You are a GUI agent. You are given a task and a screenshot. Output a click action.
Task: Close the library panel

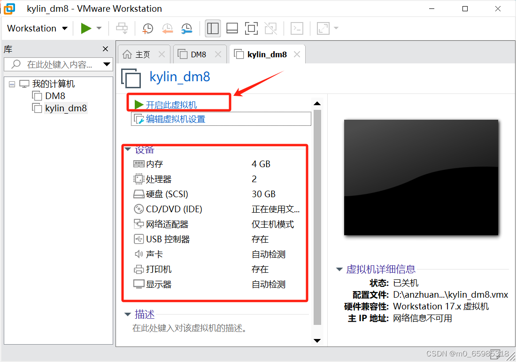105,49
